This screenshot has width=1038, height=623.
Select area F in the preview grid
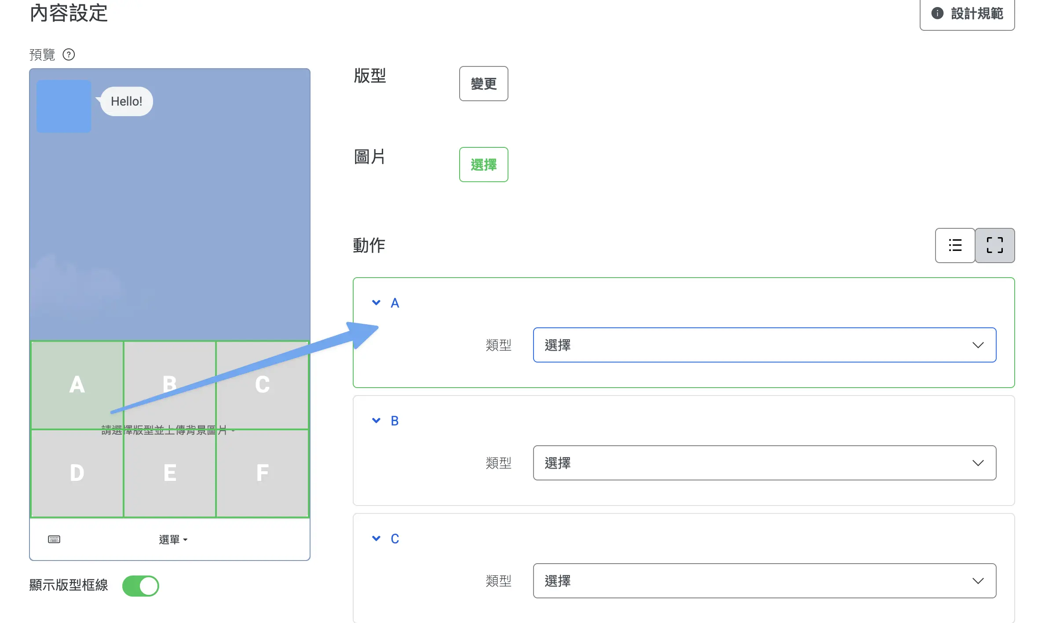click(x=262, y=473)
